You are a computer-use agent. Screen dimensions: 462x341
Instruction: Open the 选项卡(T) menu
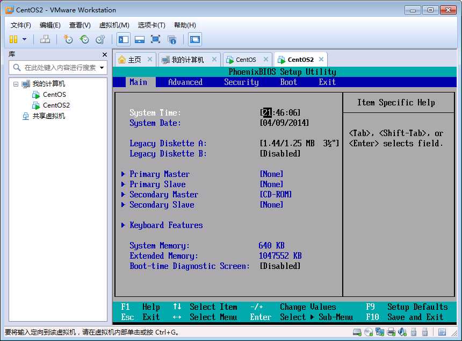(151, 25)
